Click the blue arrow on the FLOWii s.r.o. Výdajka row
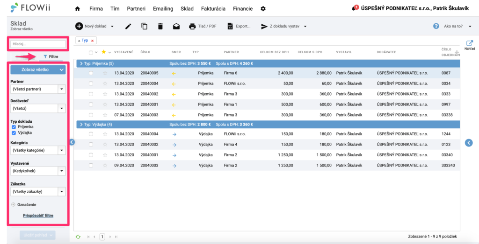This screenshot has height=244, width=479. pyautogui.click(x=174, y=134)
